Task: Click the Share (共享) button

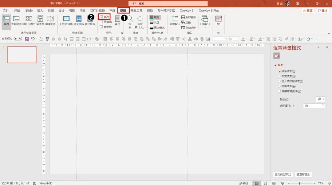Action: (x=308, y=11)
